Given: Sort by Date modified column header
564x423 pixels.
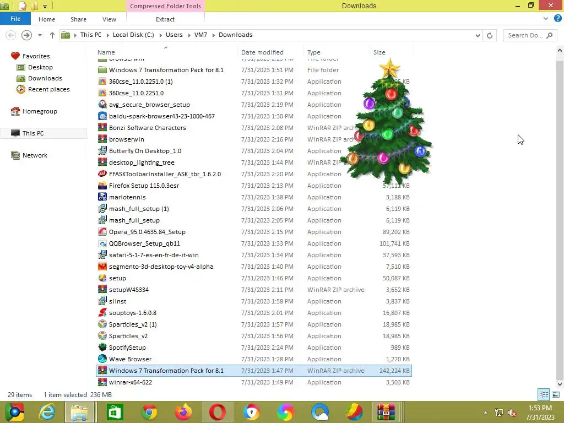Looking at the screenshot, I should tap(262, 52).
